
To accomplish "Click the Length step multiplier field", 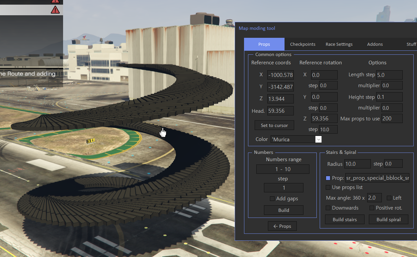I will pos(392,86).
